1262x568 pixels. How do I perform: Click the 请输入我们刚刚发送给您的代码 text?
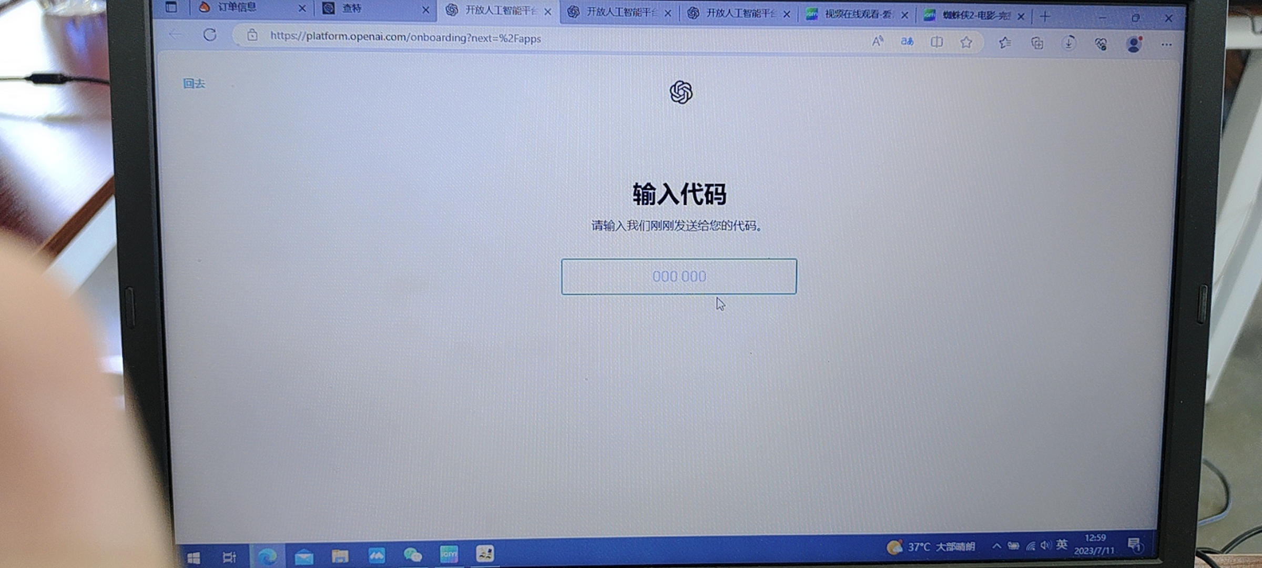(677, 226)
